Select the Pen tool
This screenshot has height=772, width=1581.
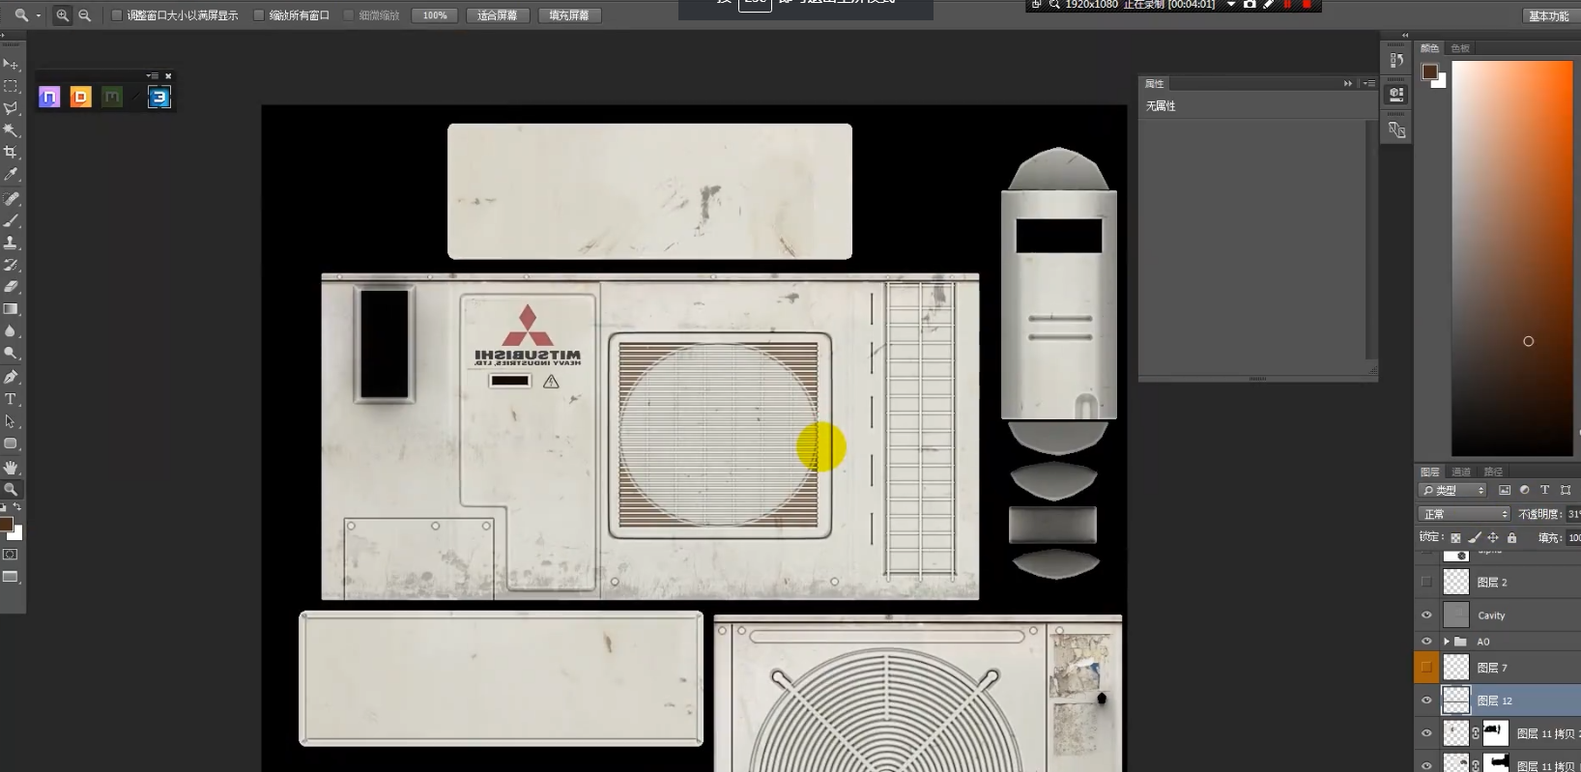(x=11, y=377)
